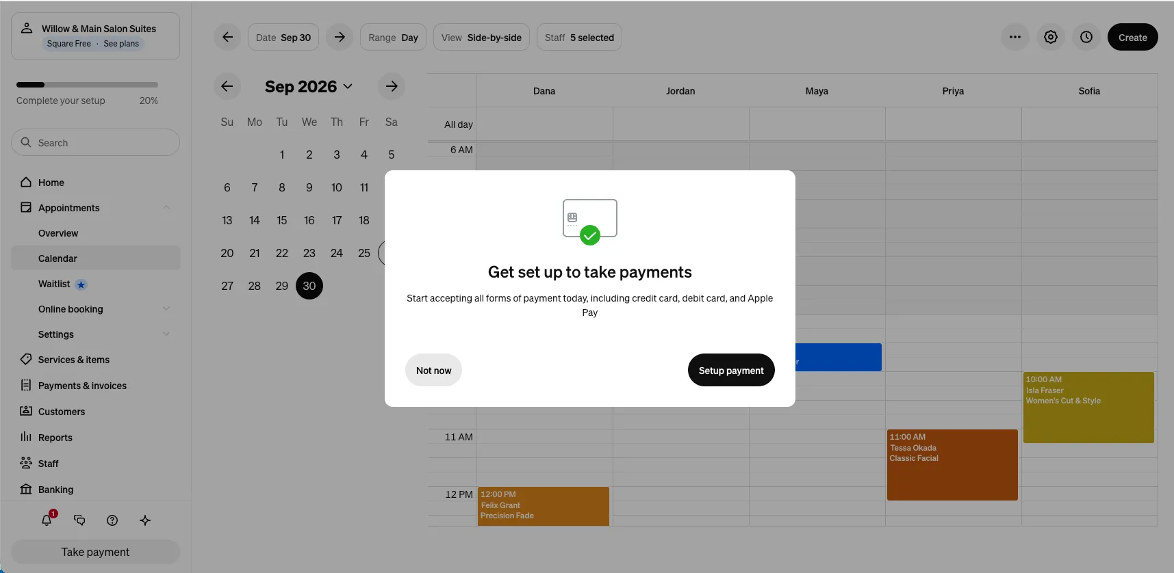The width and height of the screenshot is (1174, 573).
Task: Go to previous day using toolbar arrow
Action: click(x=227, y=37)
